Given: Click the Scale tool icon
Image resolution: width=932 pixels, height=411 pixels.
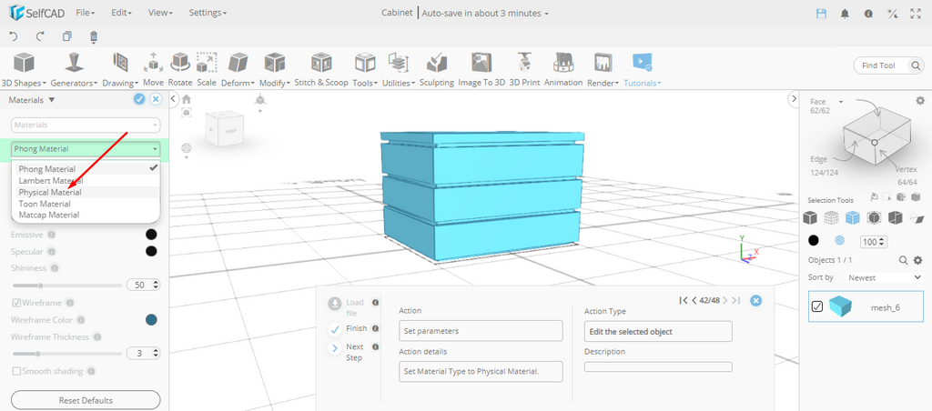Looking at the screenshot, I should click(207, 64).
